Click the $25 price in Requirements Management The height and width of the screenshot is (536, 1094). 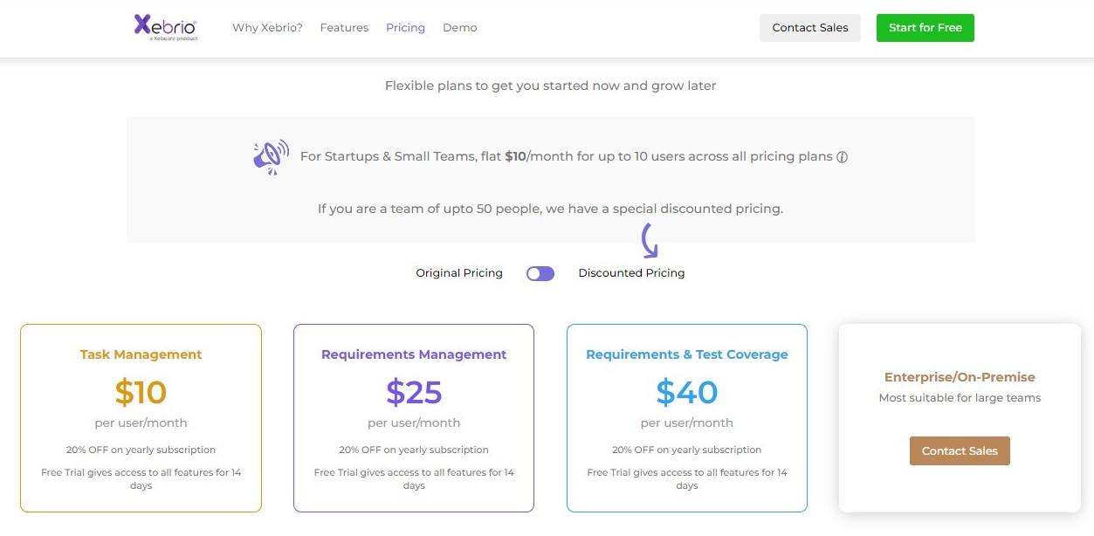(414, 393)
